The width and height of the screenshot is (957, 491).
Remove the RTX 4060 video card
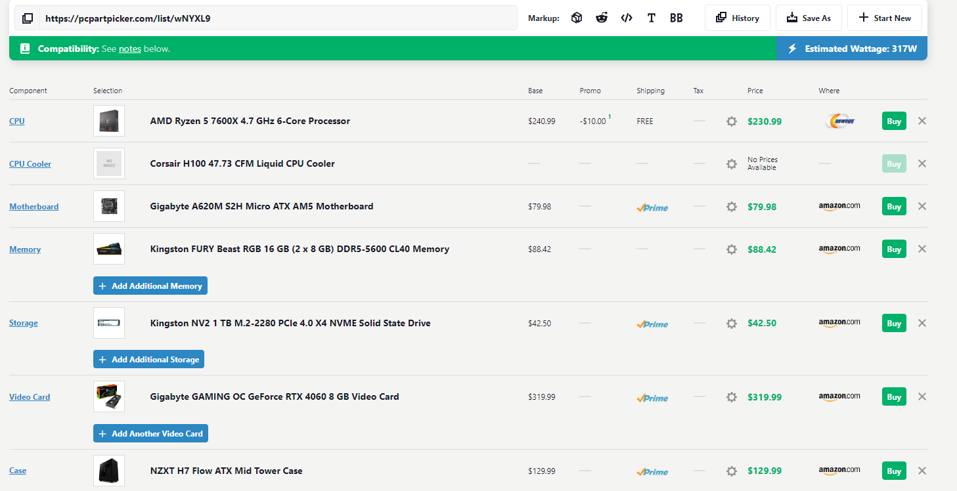[922, 396]
